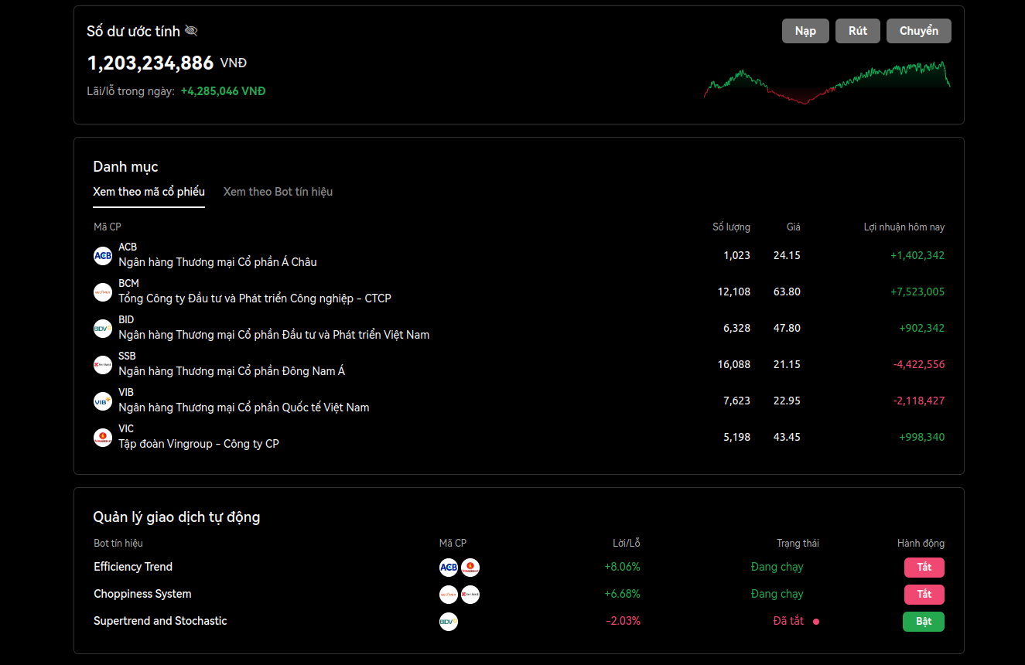
Task: Open the balance trend mini chart
Action: 827,82
